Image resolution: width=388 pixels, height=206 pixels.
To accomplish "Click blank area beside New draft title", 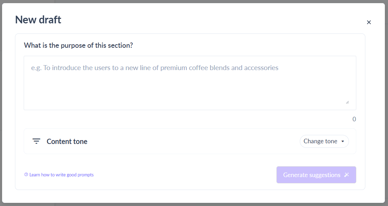I will click(x=209, y=20).
